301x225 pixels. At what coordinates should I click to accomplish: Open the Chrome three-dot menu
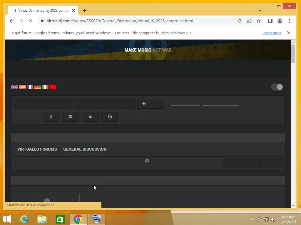click(x=289, y=21)
